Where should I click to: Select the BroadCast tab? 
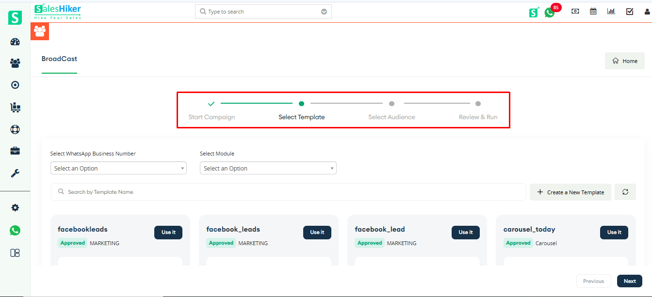(59, 59)
